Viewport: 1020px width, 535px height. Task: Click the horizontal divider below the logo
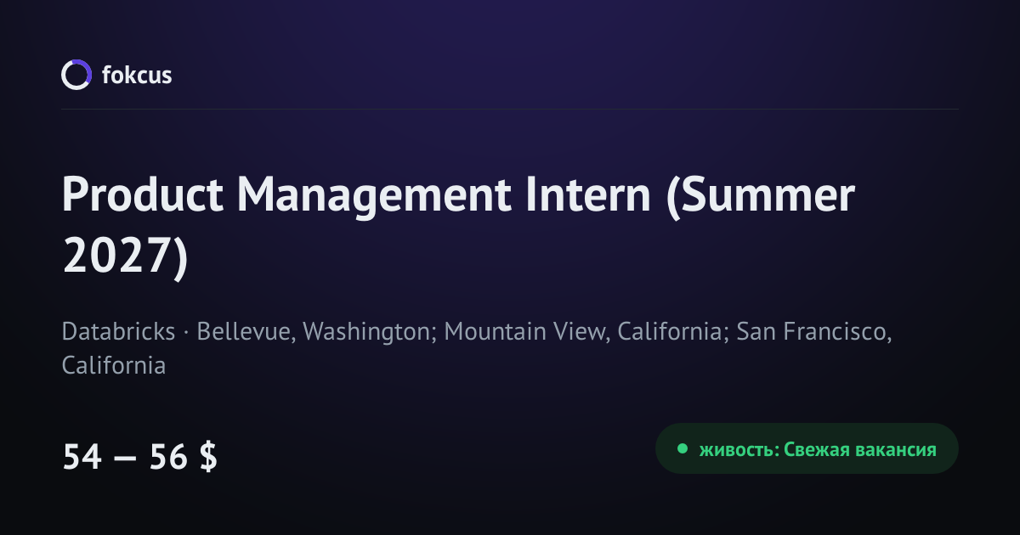click(x=510, y=109)
